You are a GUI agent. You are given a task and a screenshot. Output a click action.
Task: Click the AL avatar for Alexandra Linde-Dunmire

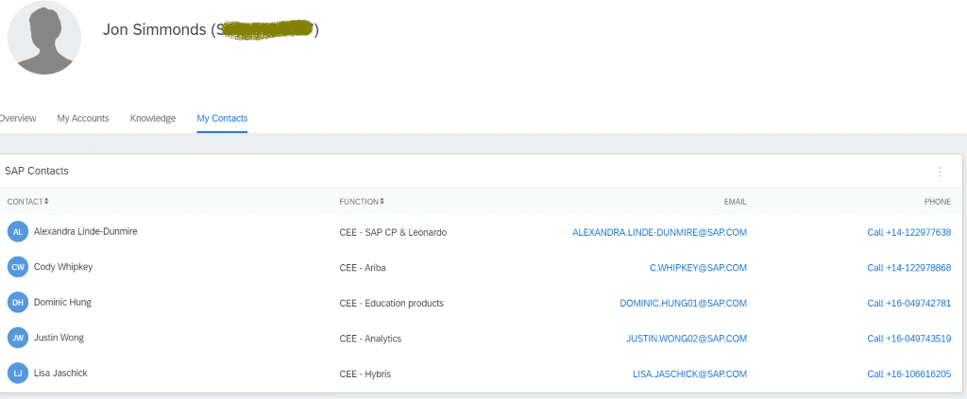pos(18,232)
